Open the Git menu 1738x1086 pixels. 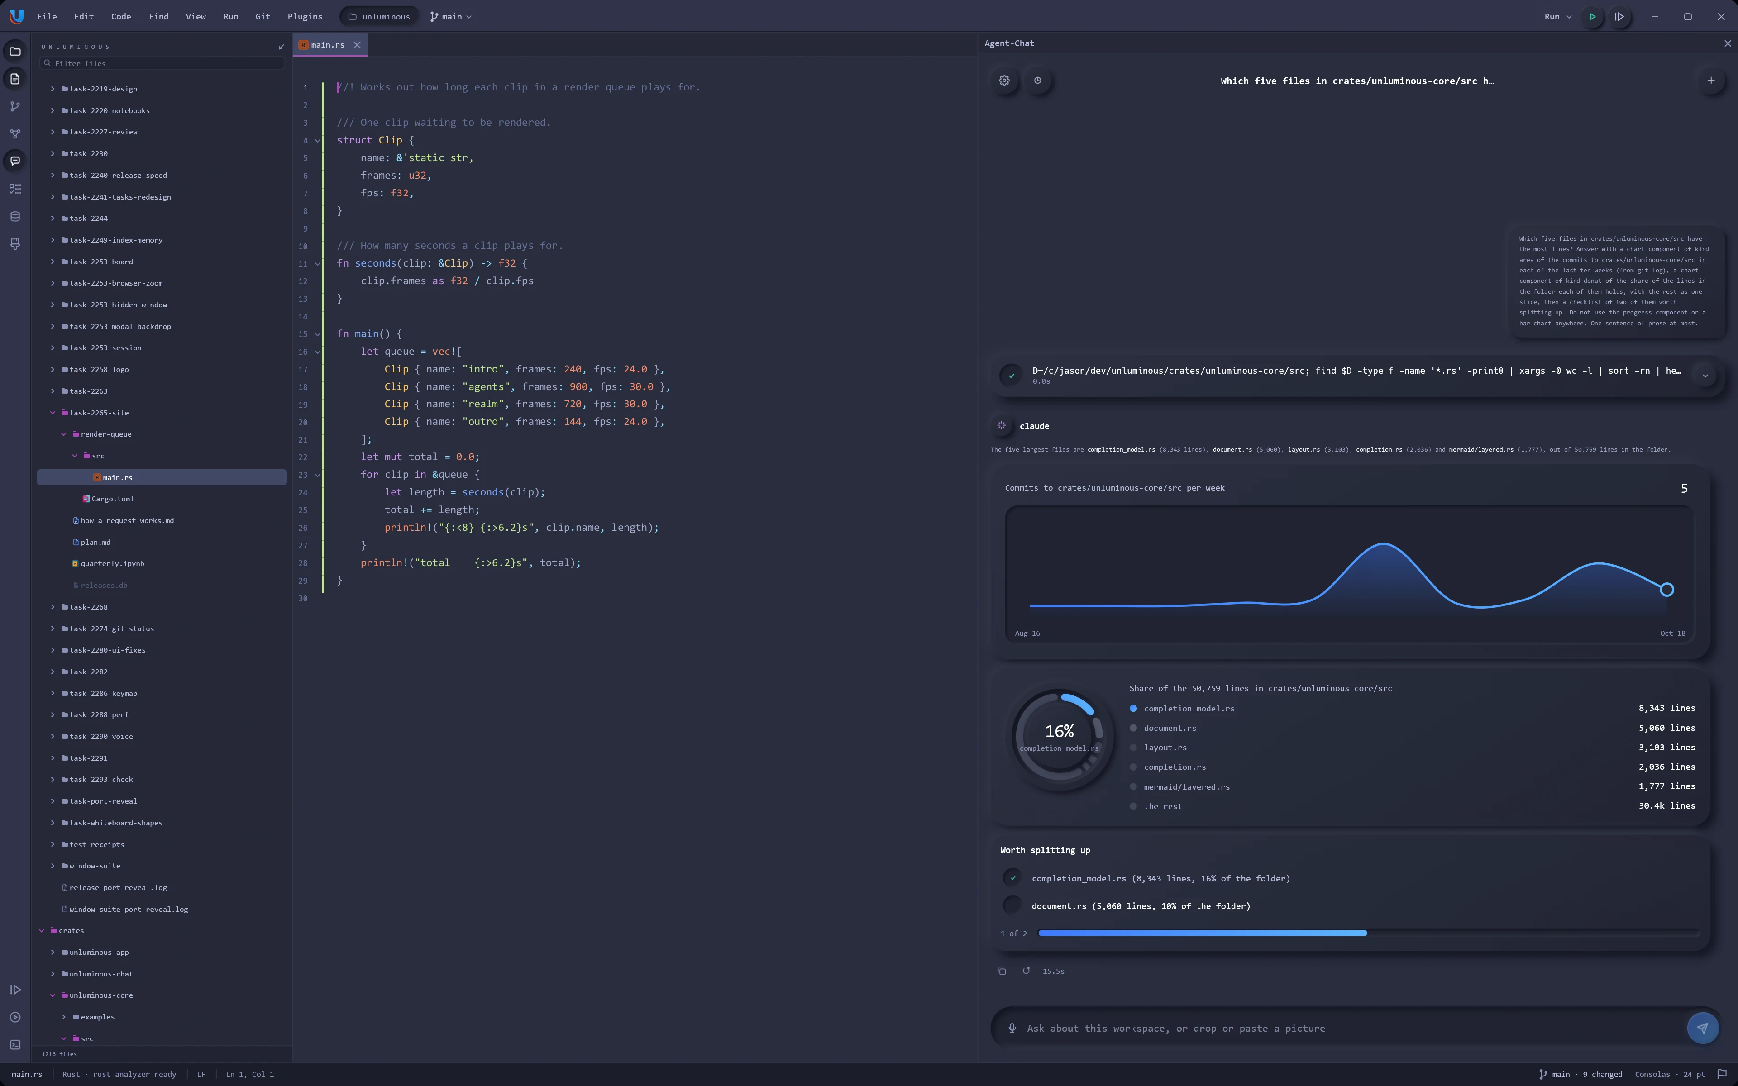263,17
